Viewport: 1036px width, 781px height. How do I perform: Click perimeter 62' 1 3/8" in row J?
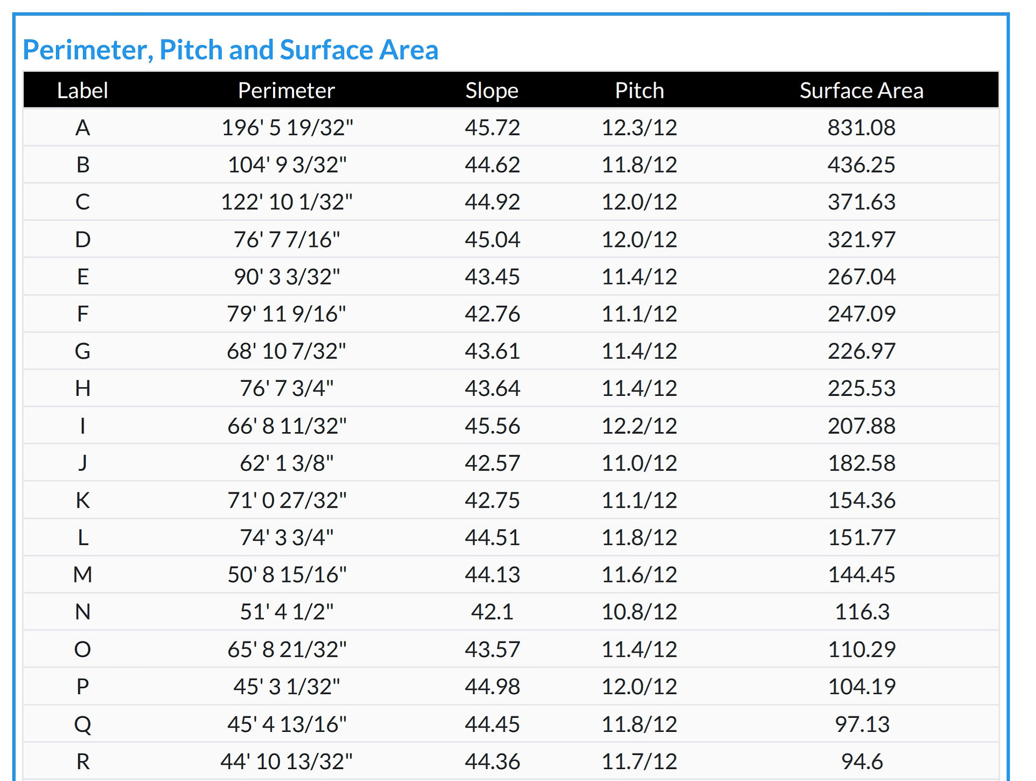click(x=287, y=463)
